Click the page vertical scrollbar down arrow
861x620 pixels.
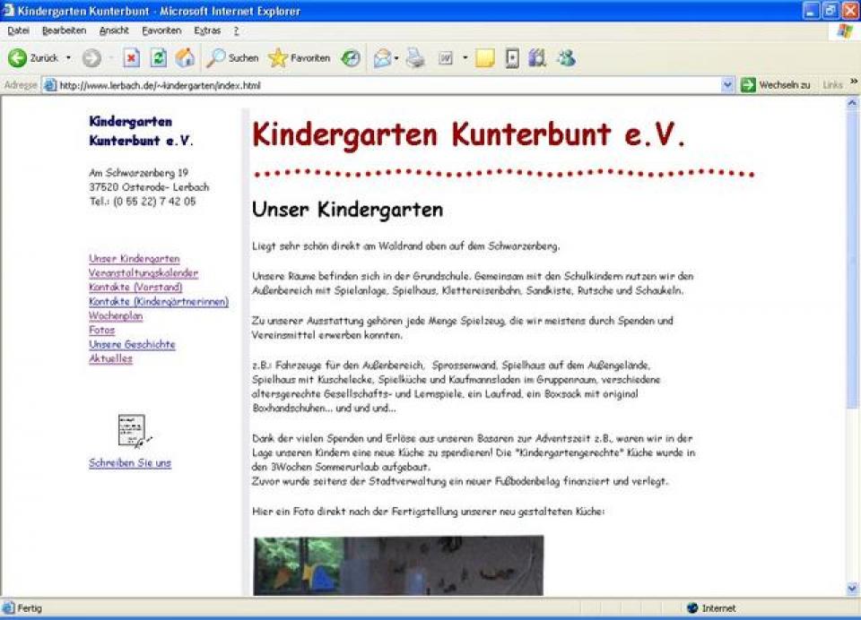(x=852, y=589)
